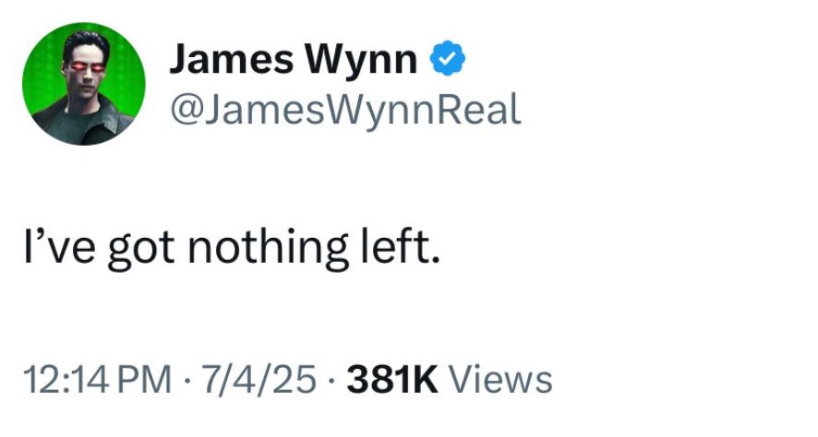The image size is (818, 437).
Task: Click the word "nothing" in the tweet
Action: click(268, 247)
